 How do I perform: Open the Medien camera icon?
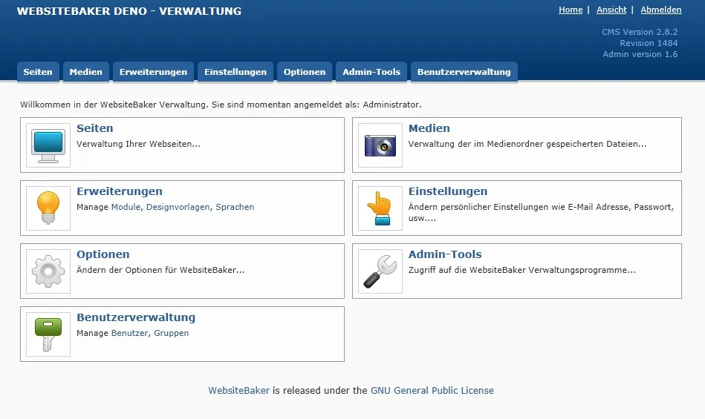point(380,145)
